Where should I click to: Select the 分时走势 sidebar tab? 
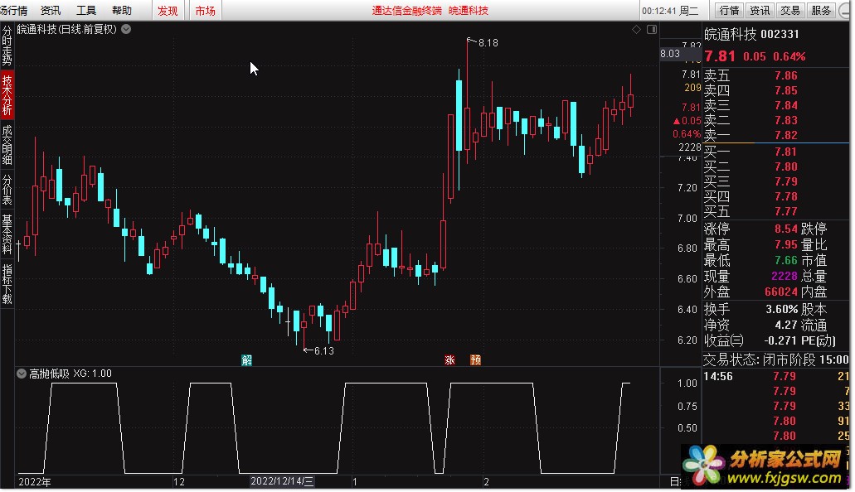7,46
